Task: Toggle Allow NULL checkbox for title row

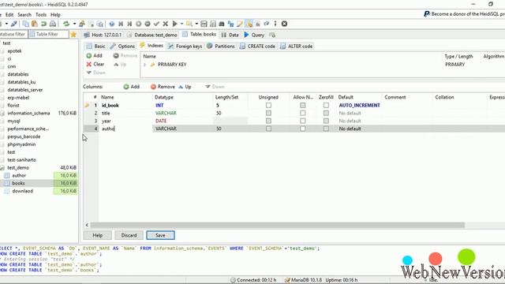Action: coord(303,113)
